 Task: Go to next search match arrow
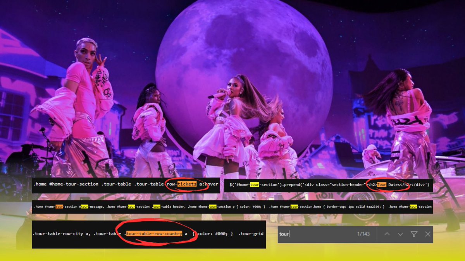[400, 234]
